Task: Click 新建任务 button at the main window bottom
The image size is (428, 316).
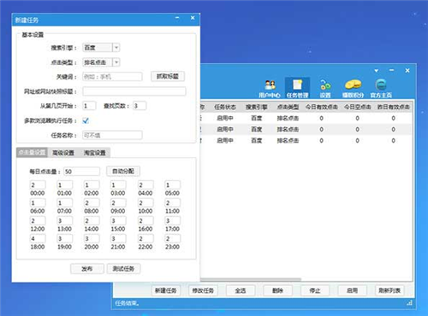Action: tap(166, 290)
